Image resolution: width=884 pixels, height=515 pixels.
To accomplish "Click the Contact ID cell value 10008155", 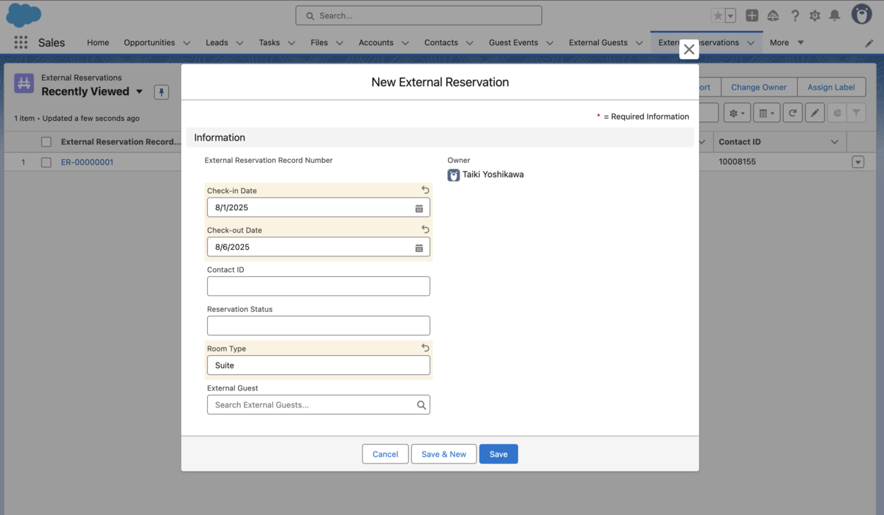I will (737, 162).
